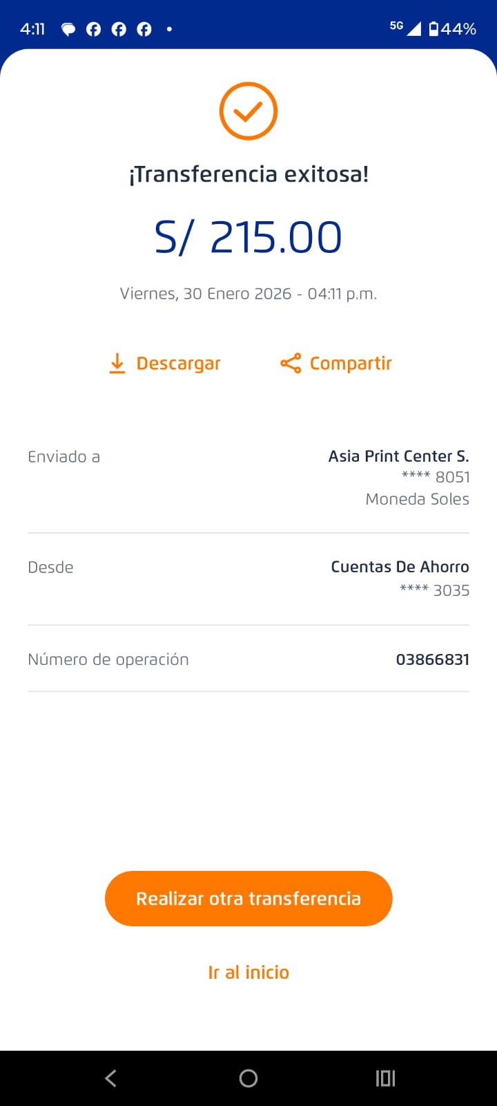This screenshot has height=1106, width=497.
Task: Tap recipient name Asia Print Center S.
Action: 398,456
